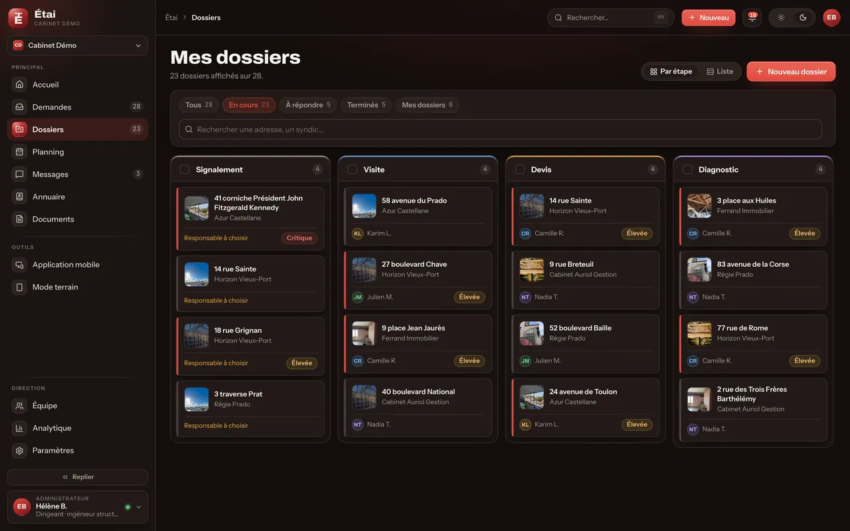Click the Étai logo
This screenshot has height=531, width=850.
[18, 18]
